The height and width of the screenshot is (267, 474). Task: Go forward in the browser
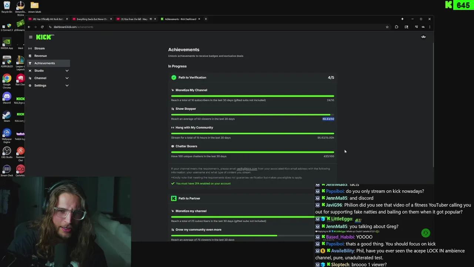point(36,27)
